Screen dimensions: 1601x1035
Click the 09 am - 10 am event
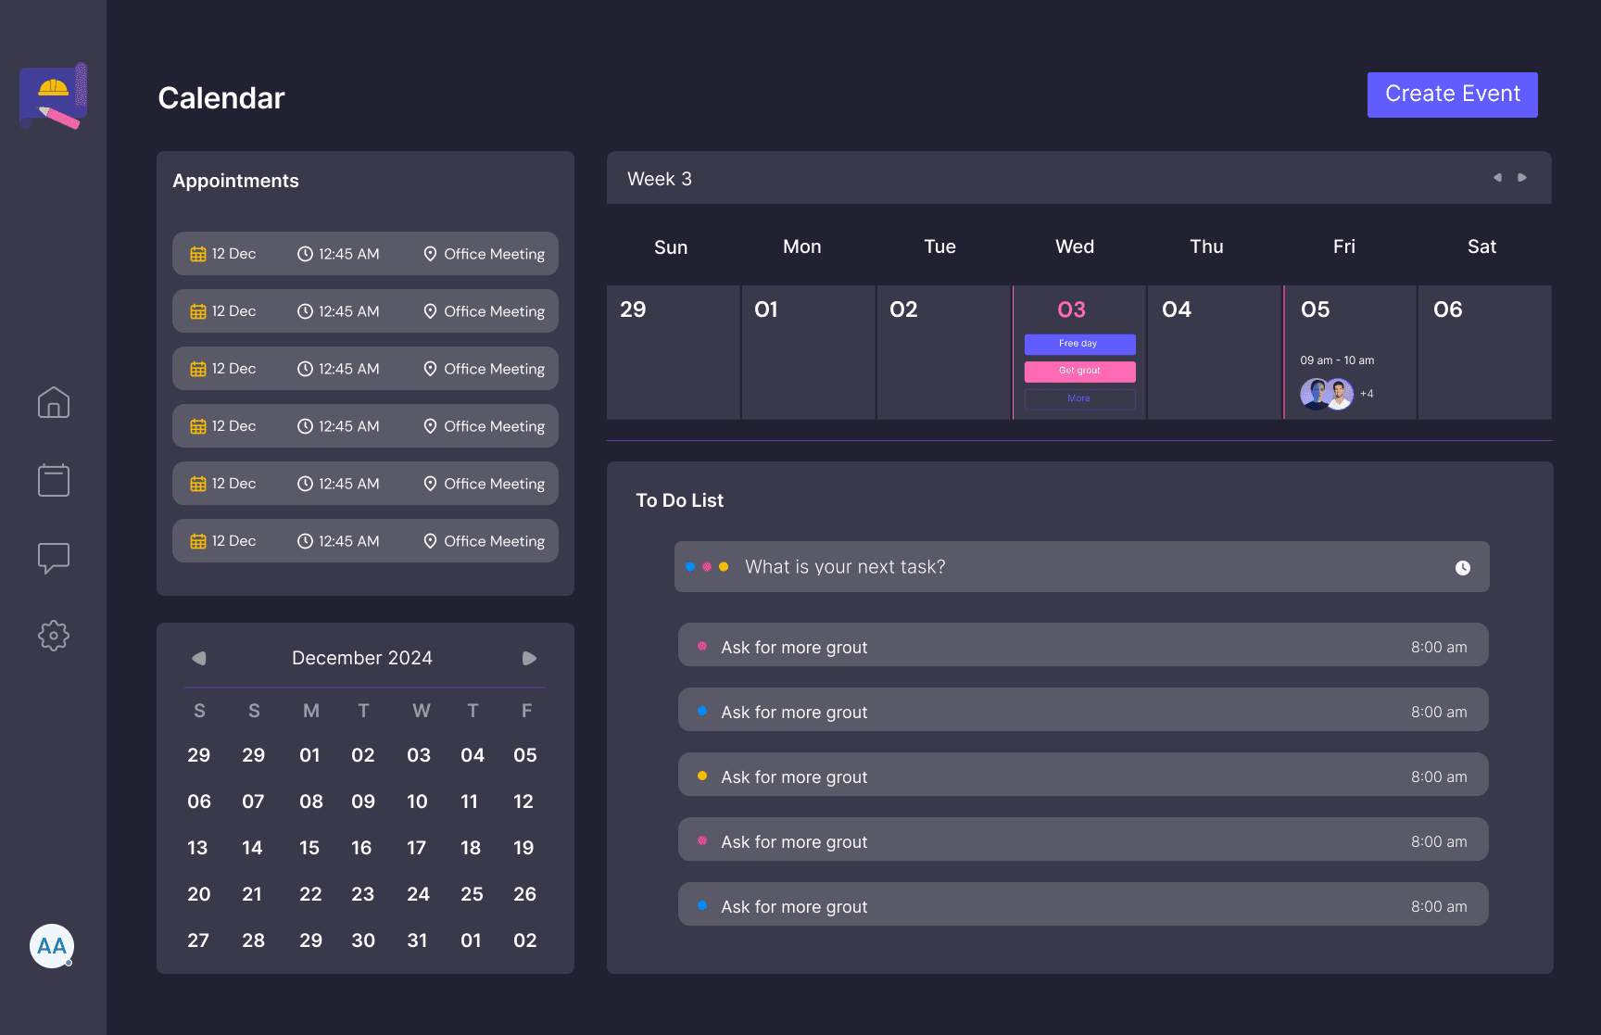(1337, 360)
